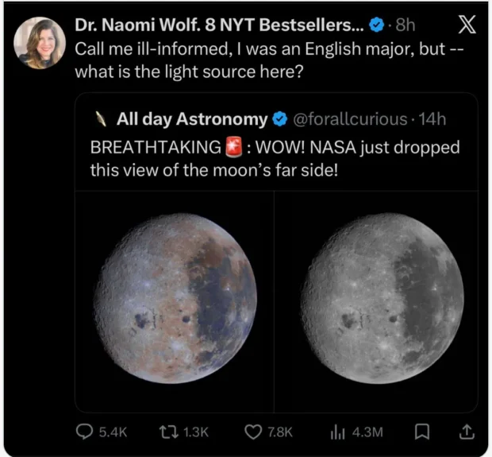Click the All day Astronomy avatar icon
Screen dimensions: 492x457
101,119
